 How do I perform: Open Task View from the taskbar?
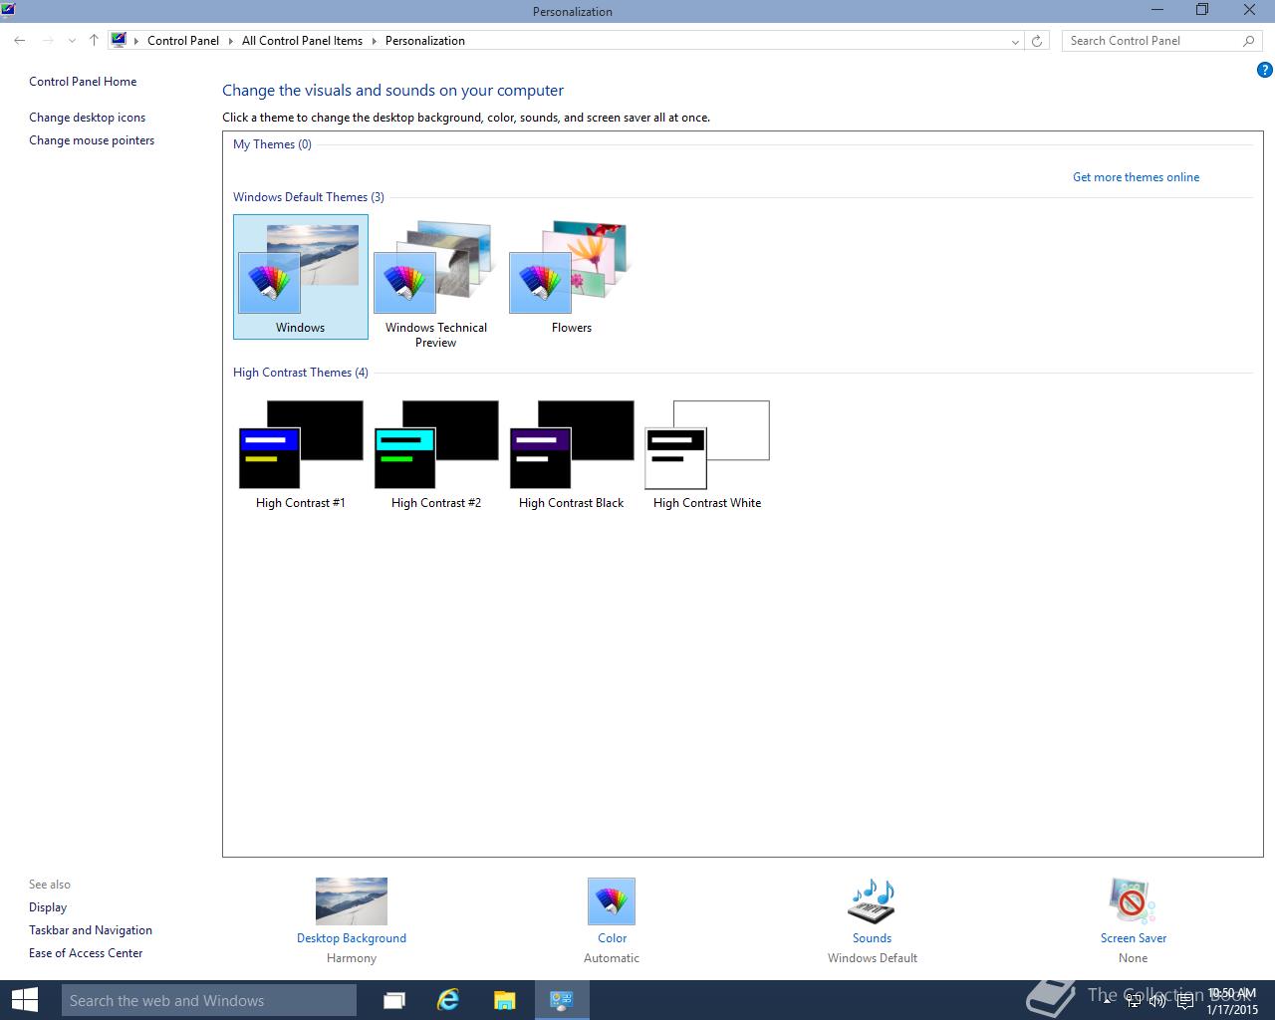[x=394, y=1000]
